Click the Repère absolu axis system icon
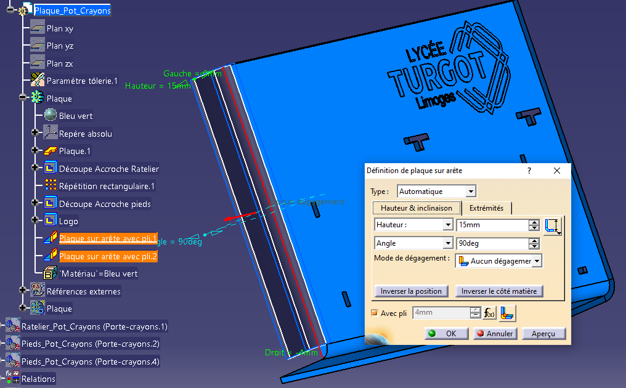Viewport: 626px width, 388px height. coord(51,133)
